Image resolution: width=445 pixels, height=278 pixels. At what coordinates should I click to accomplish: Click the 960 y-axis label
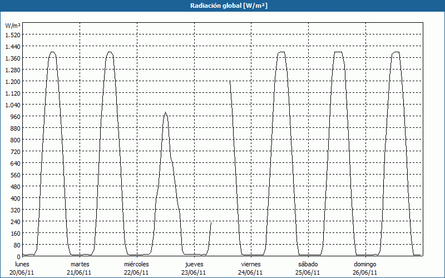click(15, 116)
